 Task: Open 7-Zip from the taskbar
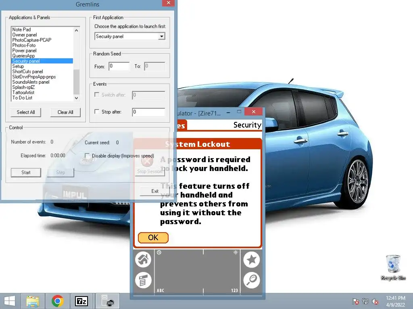[x=81, y=301]
